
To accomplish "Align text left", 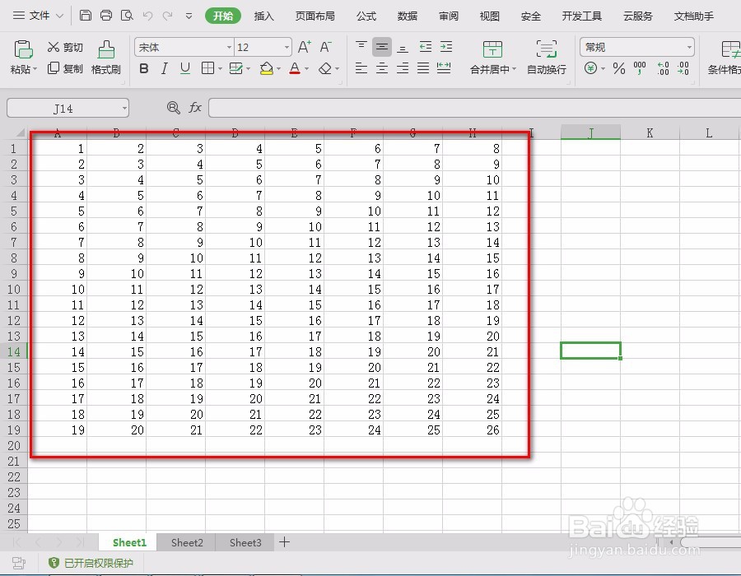I will click(x=361, y=68).
